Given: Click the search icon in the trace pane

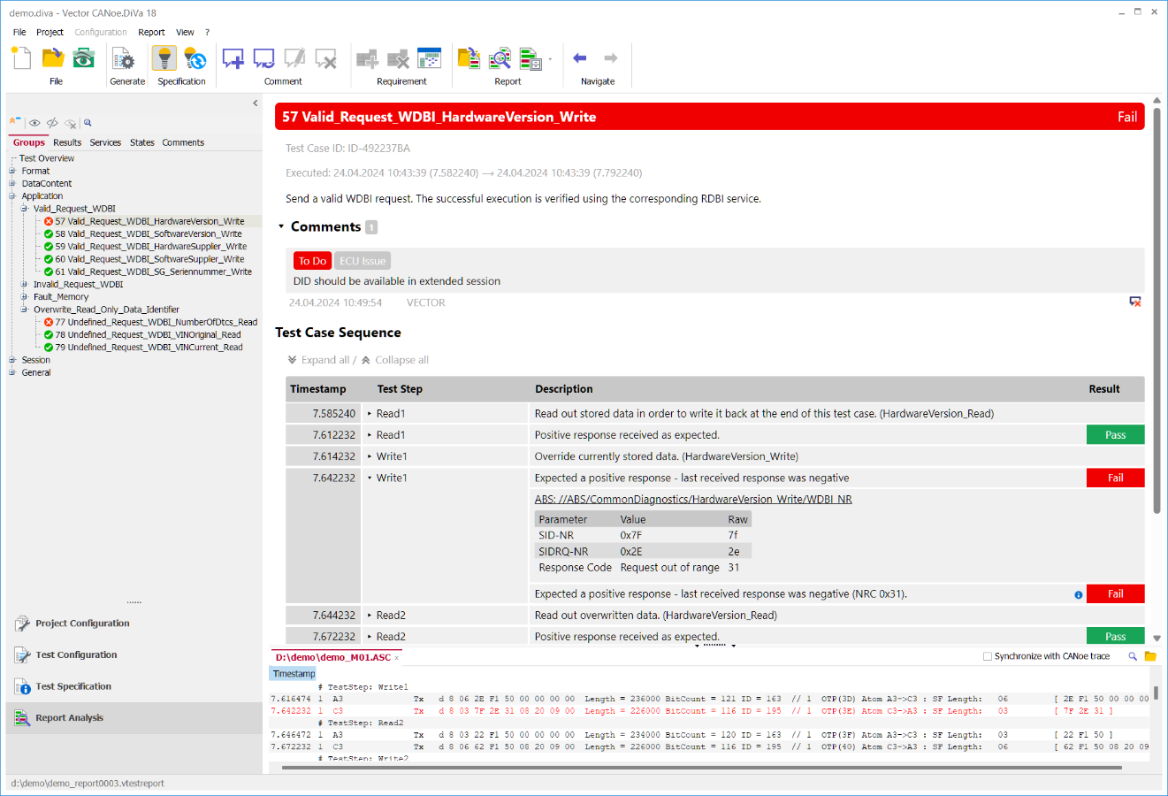Looking at the screenshot, I should click(x=1133, y=656).
